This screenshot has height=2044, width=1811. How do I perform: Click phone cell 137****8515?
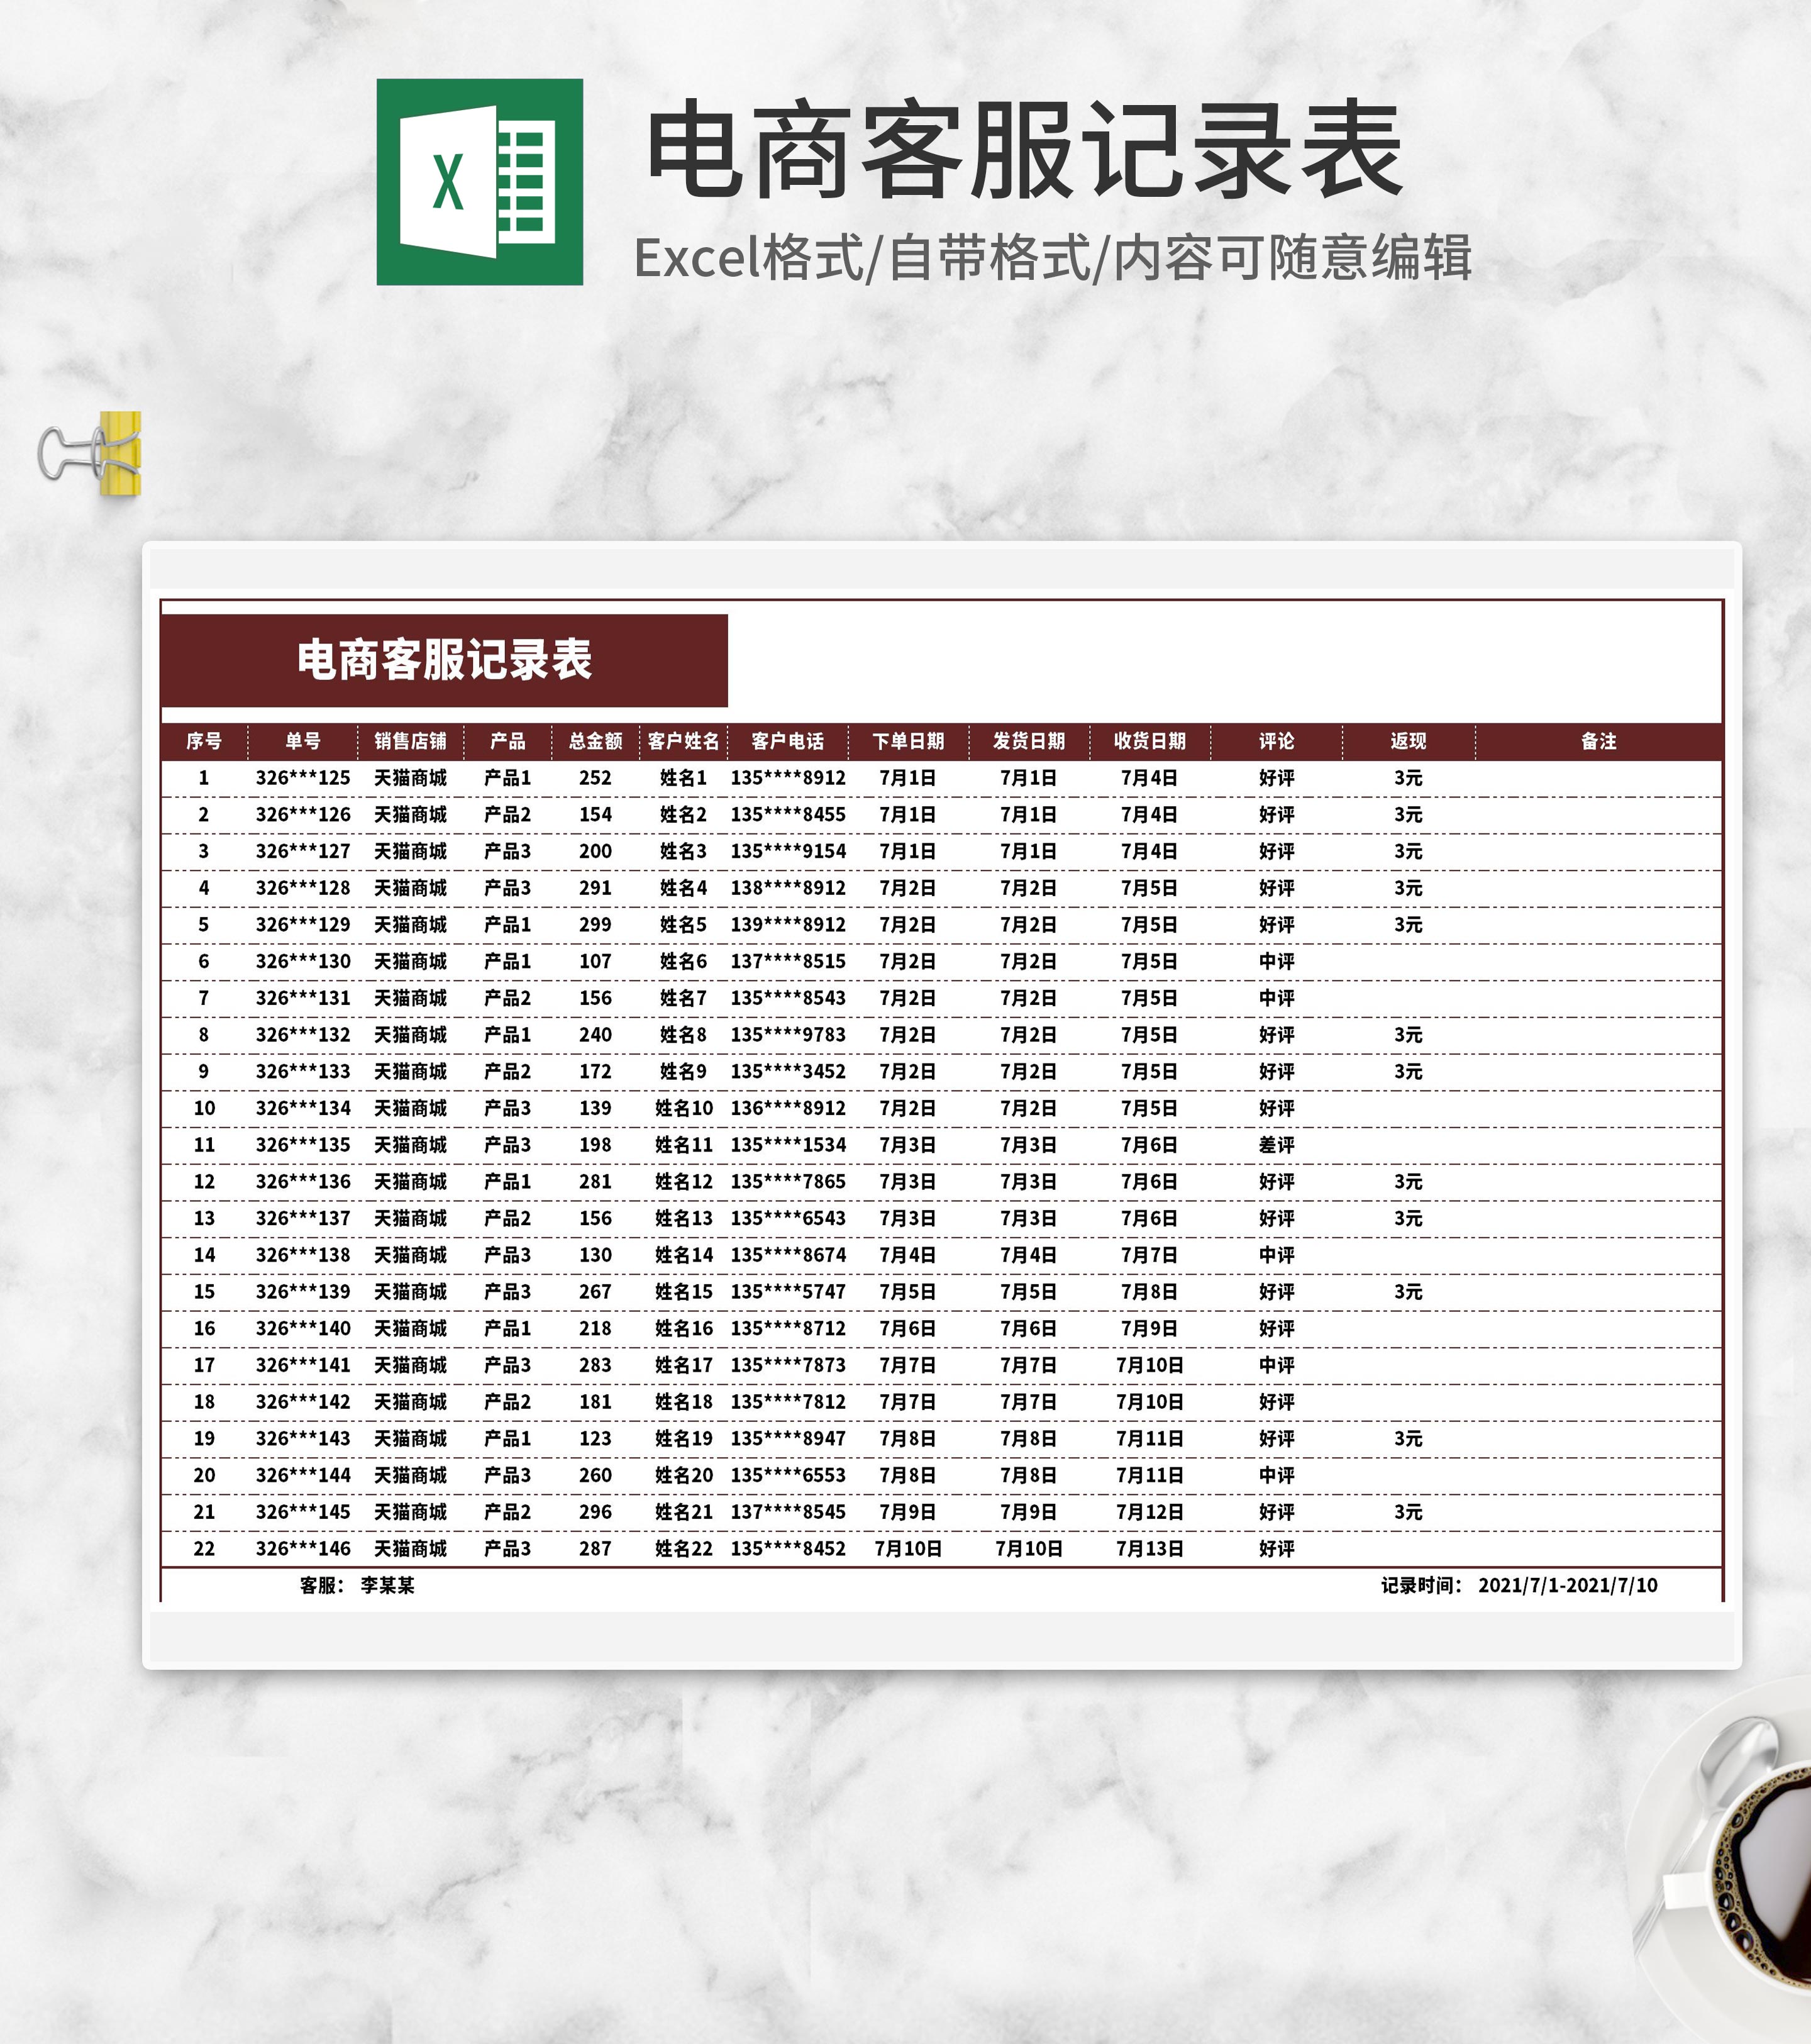pos(788,961)
